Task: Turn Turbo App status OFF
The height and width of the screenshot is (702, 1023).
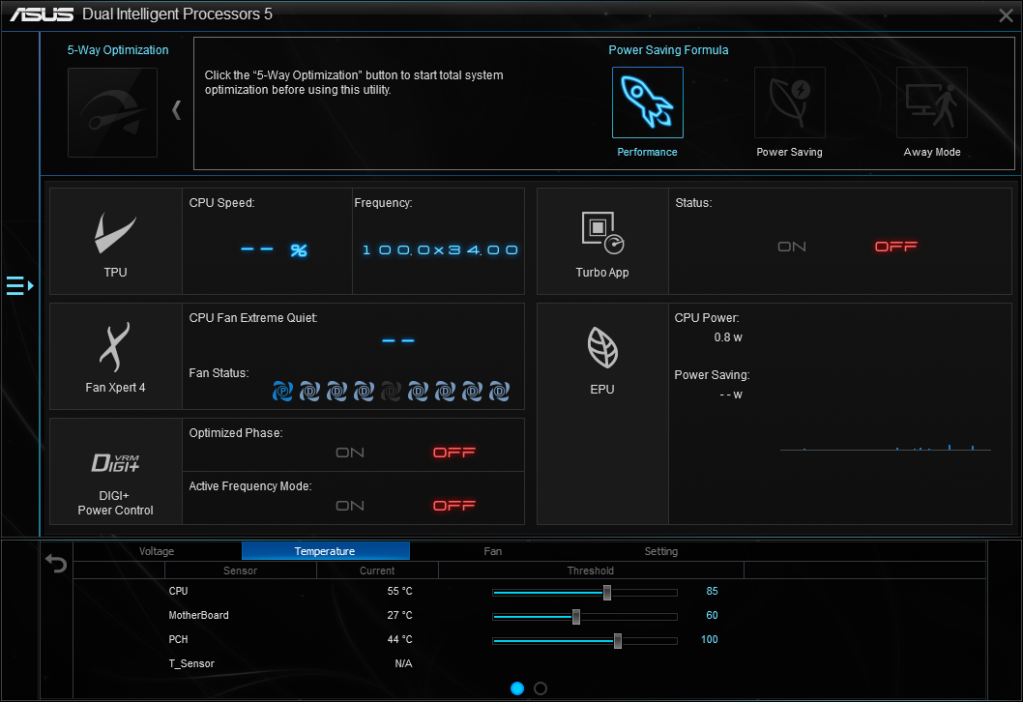Action: [895, 246]
